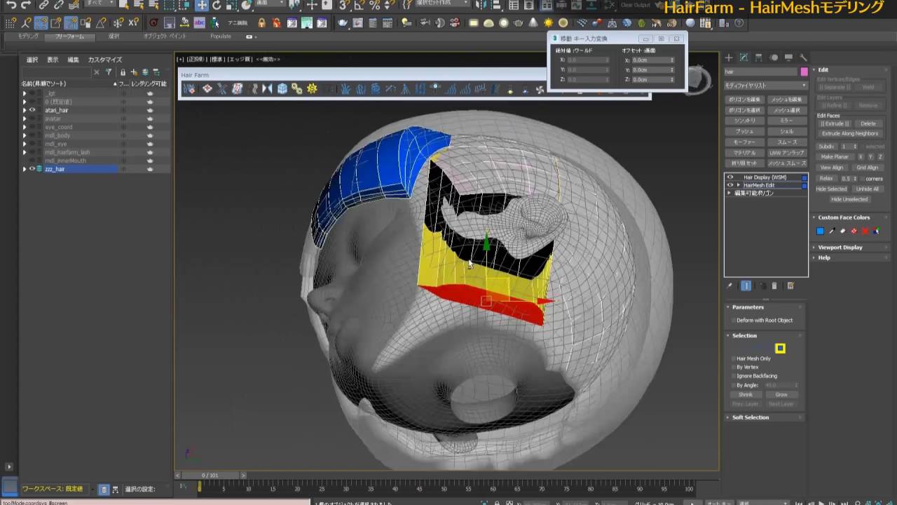Open the scene explorer 編集 menu
Screen dimensions: 897x505
[x=73, y=60]
